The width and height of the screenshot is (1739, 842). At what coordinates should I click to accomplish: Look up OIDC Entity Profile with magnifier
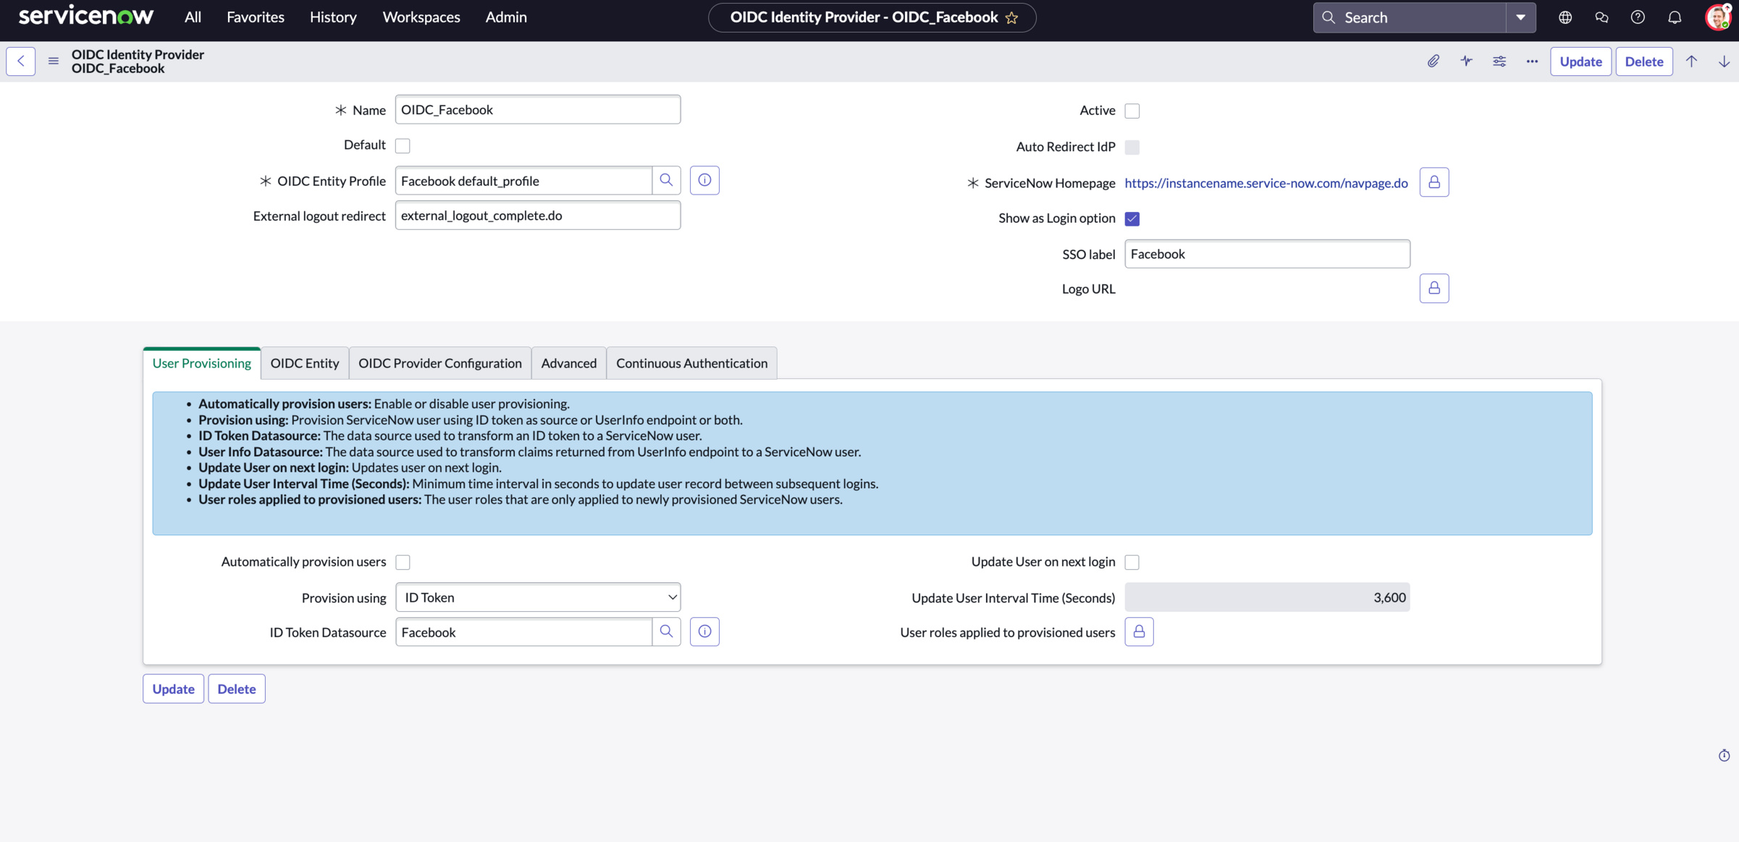pos(666,180)
